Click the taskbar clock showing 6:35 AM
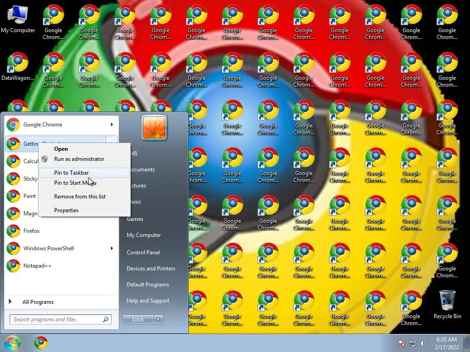 coord(447,343)
